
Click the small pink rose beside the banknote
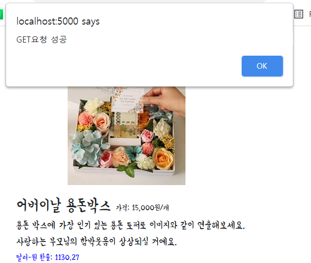pyautogui.click(x=147, y=135)
